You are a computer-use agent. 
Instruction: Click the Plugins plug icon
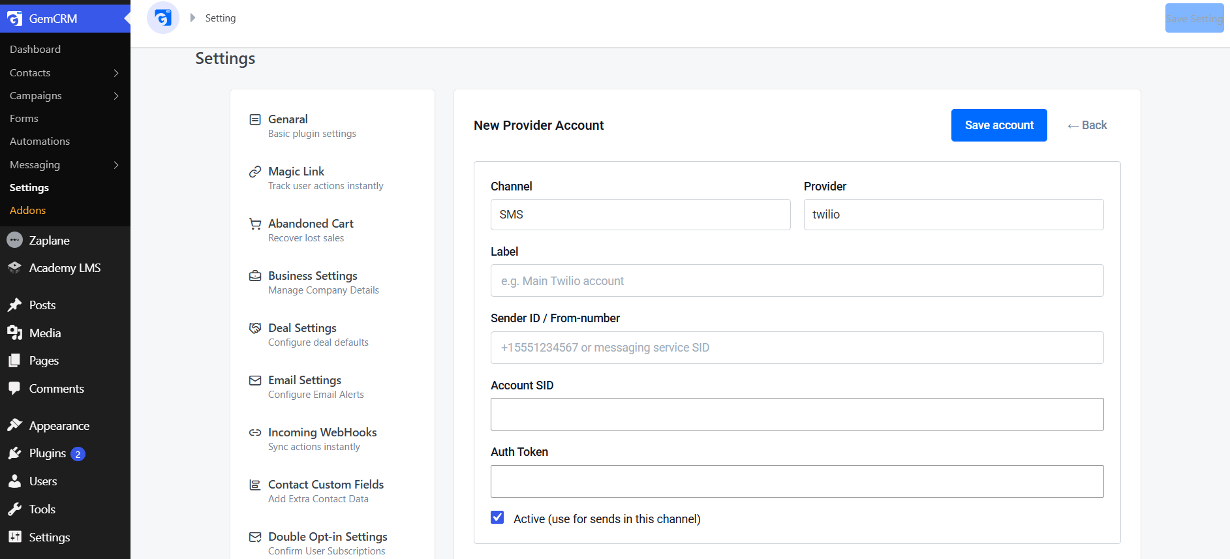(x=14, y=453)
